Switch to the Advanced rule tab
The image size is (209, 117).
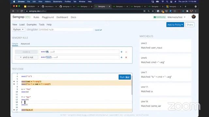[x=25, y=44]
